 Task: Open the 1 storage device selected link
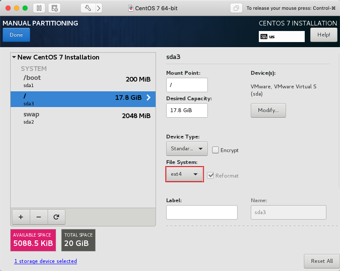pos(45,261)
